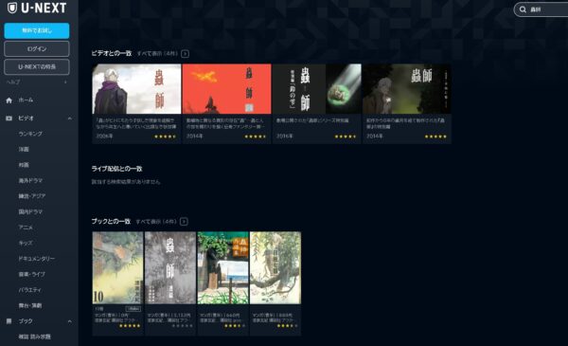Viewport: 568px width, 346px height.
Task: Go to ホーム in the sidebar
Action: pyautogui.click(x=26, y=100)
